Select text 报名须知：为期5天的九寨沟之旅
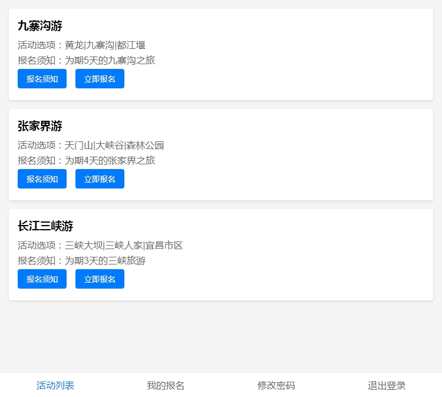 click(86, 60)
